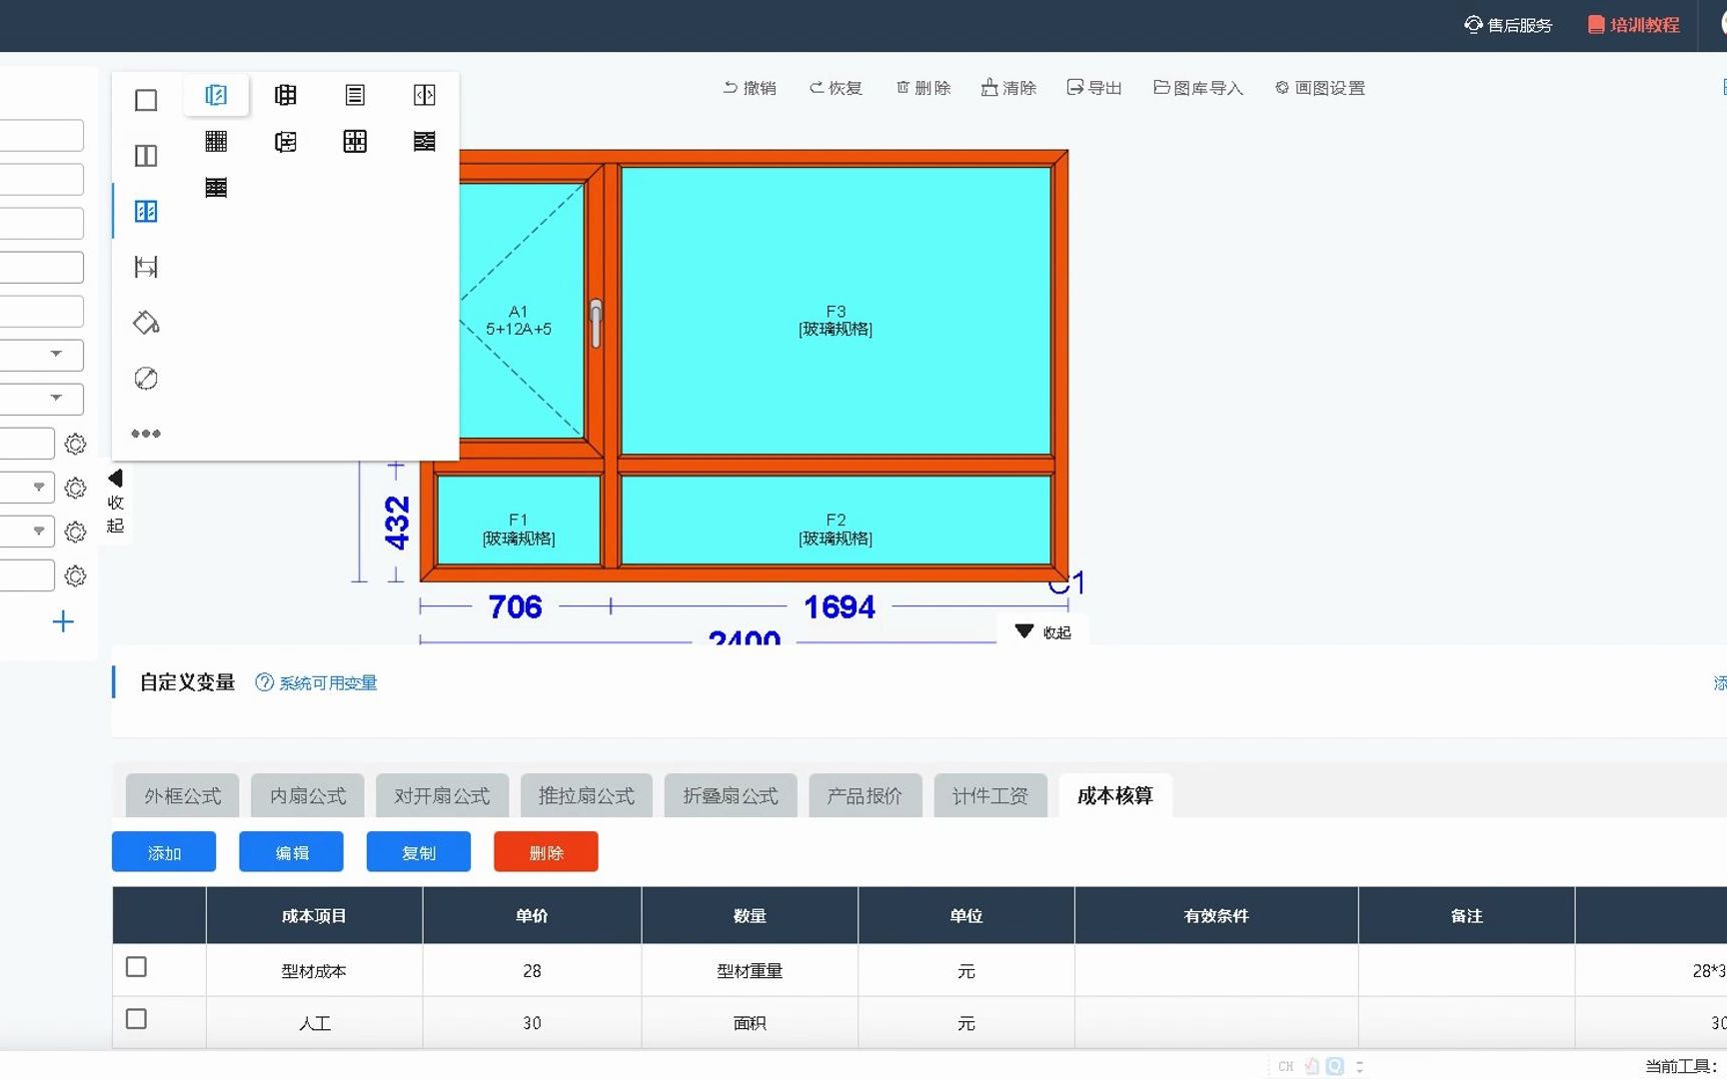Open 售后服务 after-sales service
This screenshot has height=1079, width=1727.
[x=1508, y=25]
